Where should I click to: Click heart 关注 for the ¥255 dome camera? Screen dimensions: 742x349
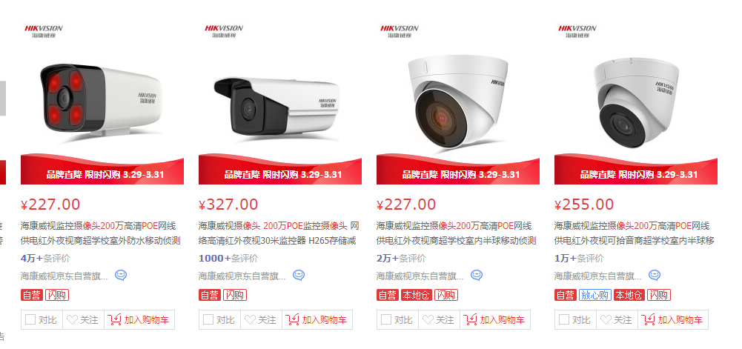(617, 319)
